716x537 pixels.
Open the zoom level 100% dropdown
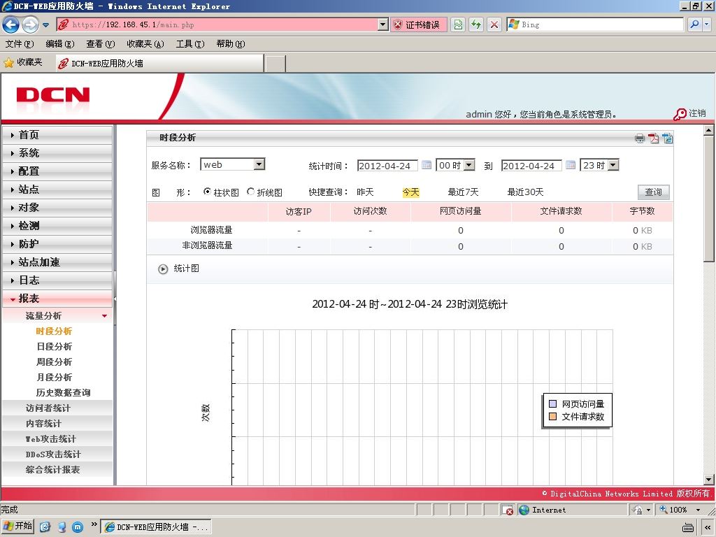tap(698, 510)
